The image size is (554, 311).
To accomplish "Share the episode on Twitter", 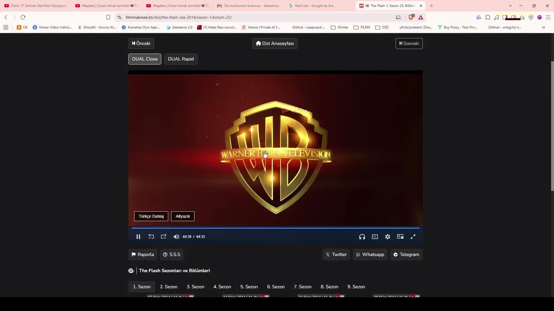I will 336,254.
